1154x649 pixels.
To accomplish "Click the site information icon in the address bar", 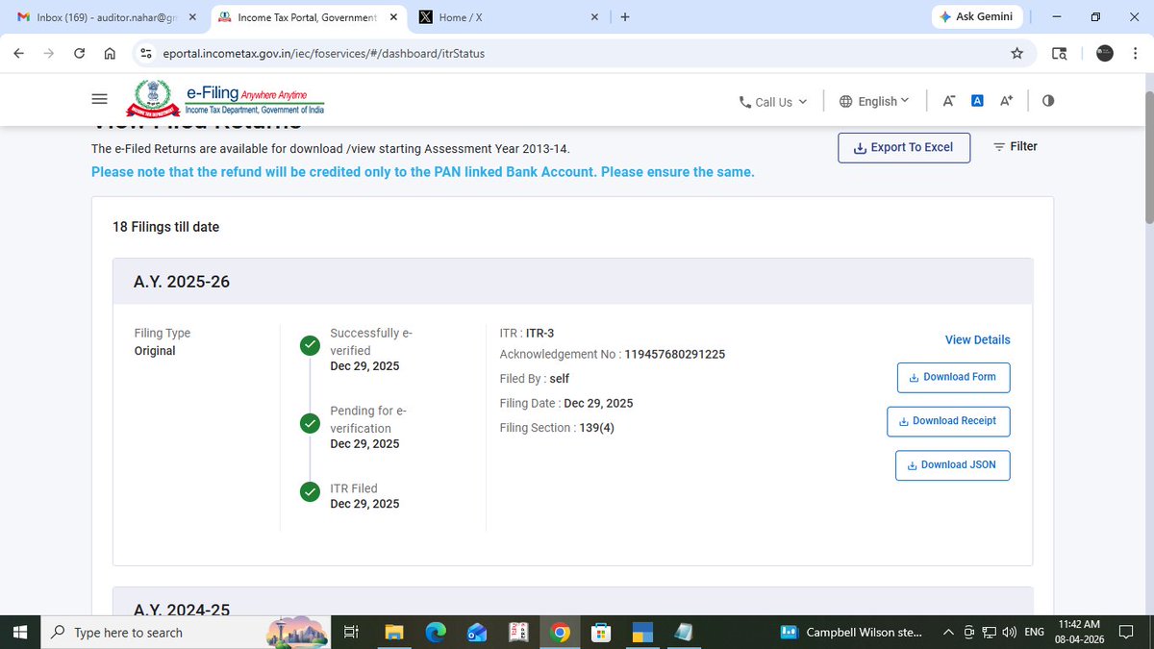I will [145, 54].
